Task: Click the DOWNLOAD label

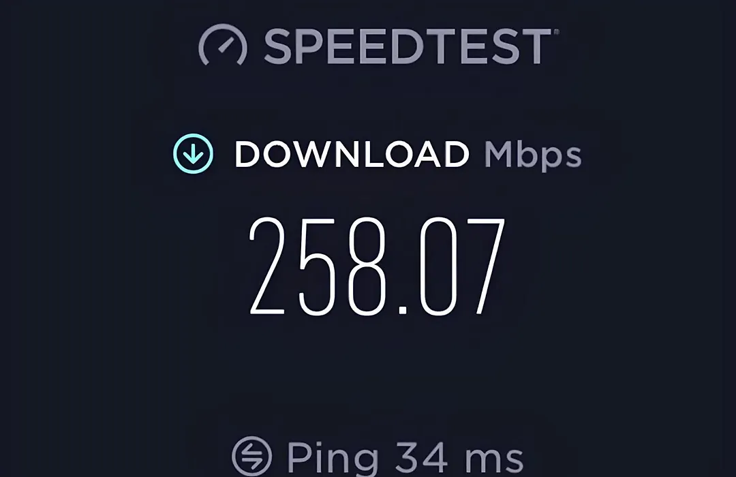Action: point(352,154)
